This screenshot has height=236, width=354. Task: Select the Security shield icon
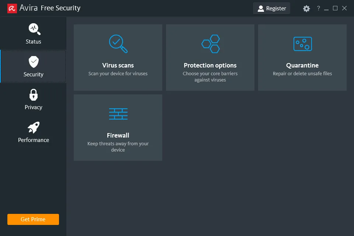point(34,62)
